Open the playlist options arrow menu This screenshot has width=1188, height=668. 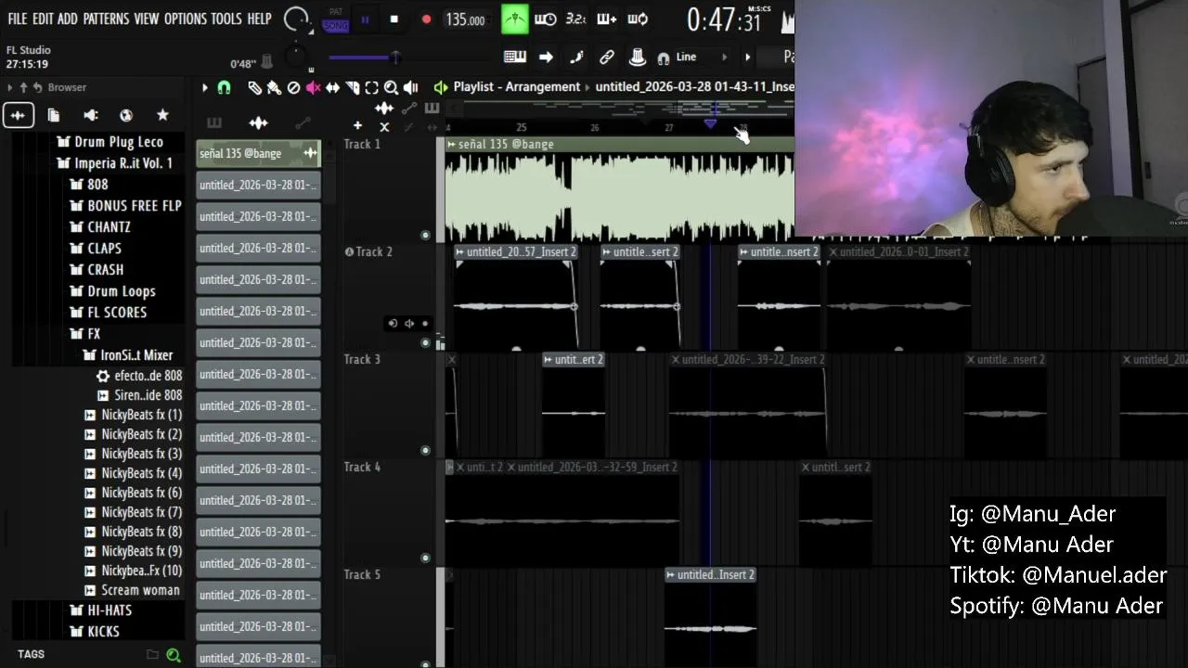tap(205, 87)
